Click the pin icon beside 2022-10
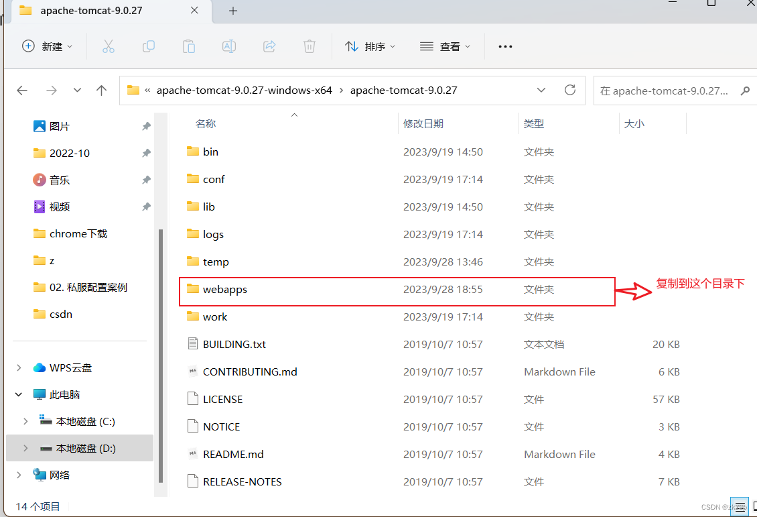 (146, 153)
